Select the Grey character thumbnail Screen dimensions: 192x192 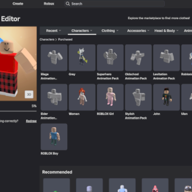[82, 58]
